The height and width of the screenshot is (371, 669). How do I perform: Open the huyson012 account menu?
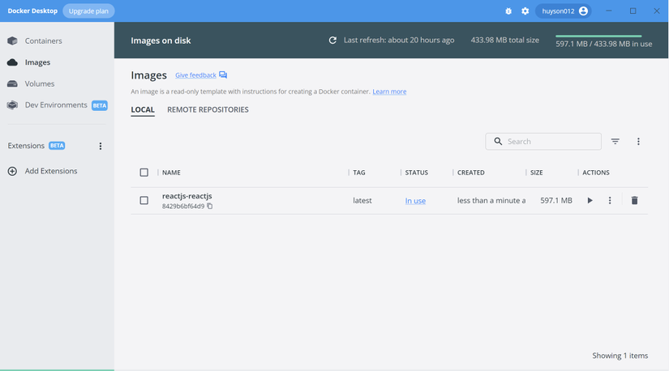coord(564,11)
